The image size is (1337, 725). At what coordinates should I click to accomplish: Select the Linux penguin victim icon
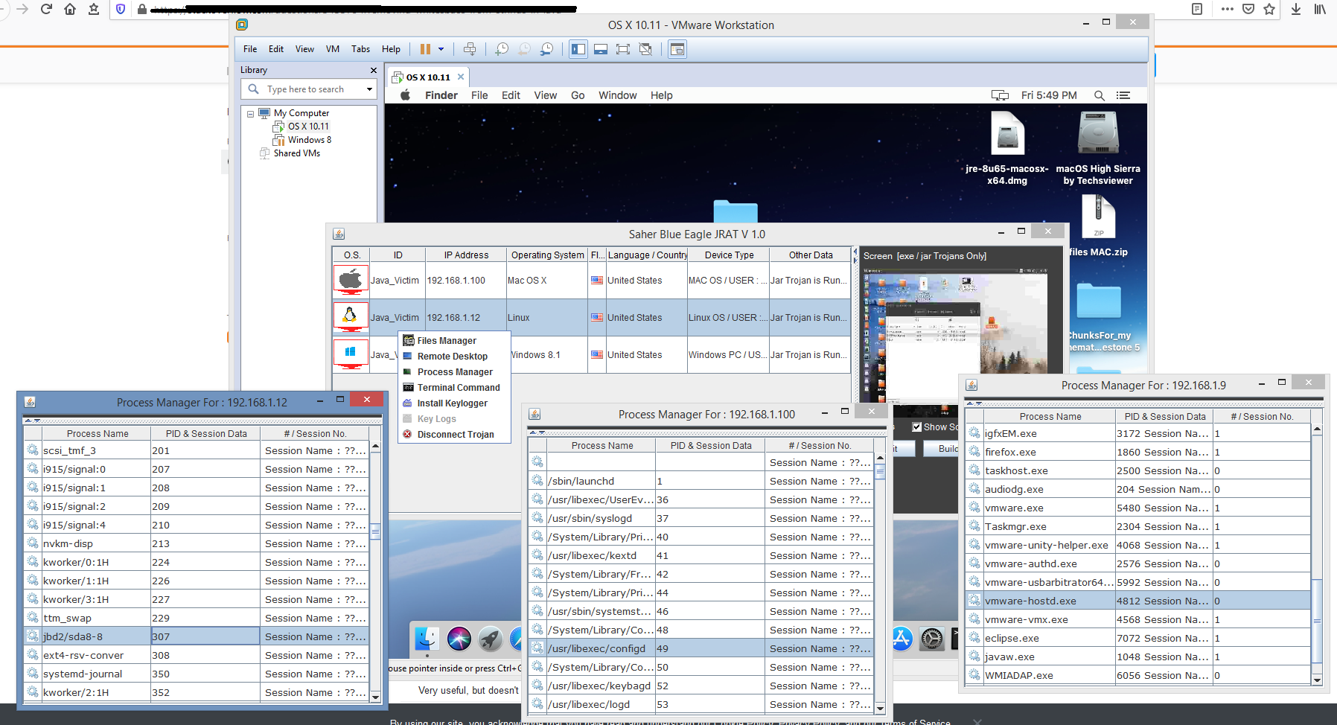coord(351,317)
